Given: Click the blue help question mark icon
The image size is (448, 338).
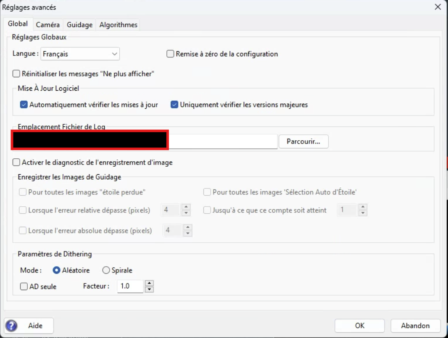Looking at the screenshot, I should (x=11, y=326).
